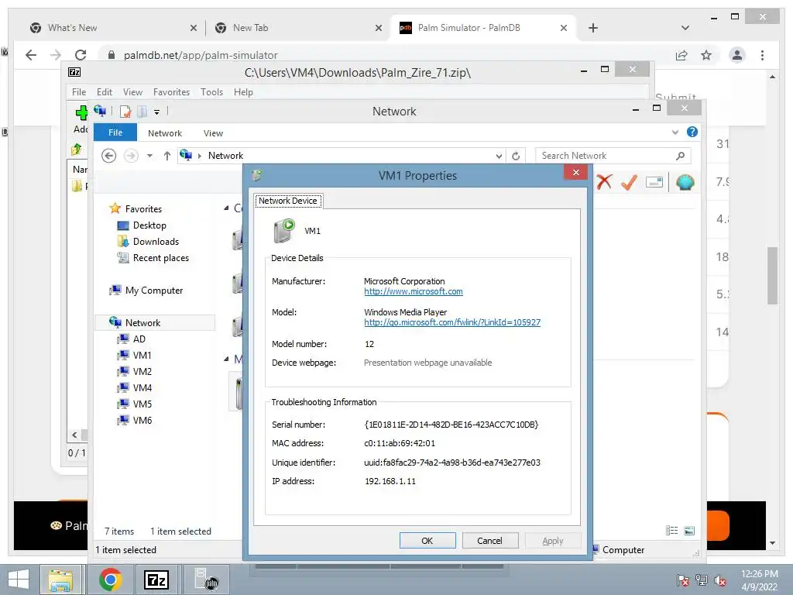This screenshot has height=595, width=793.
Task: Open Chrome's new tab with plus button
Action: (593, 28)
